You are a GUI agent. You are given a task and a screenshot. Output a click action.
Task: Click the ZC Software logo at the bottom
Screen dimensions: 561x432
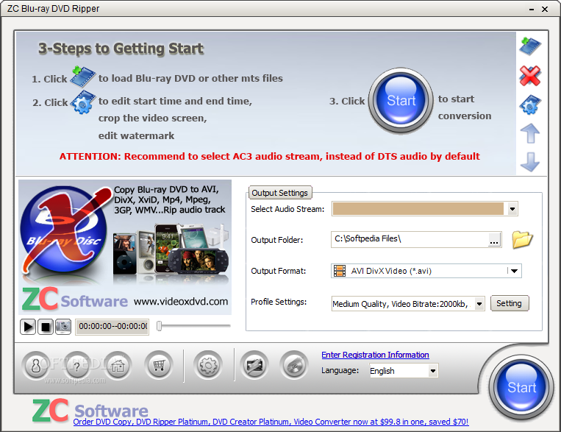click(x=90, y=409)
